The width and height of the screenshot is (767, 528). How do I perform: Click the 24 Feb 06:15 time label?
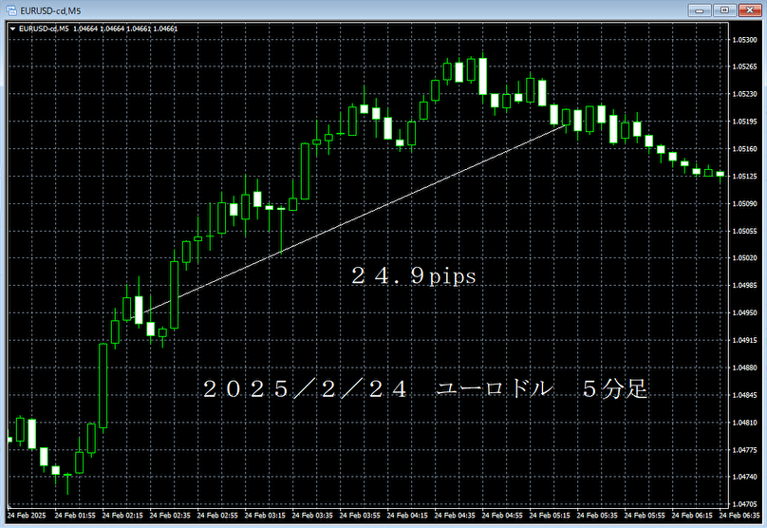(x=692, y=516)
